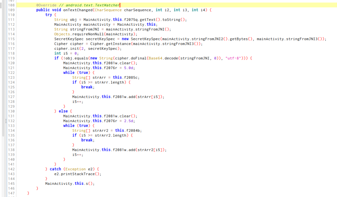The image size is (337, 197).
Task: Click line number 115 in the gutter
Action: (x=12, y=39)
